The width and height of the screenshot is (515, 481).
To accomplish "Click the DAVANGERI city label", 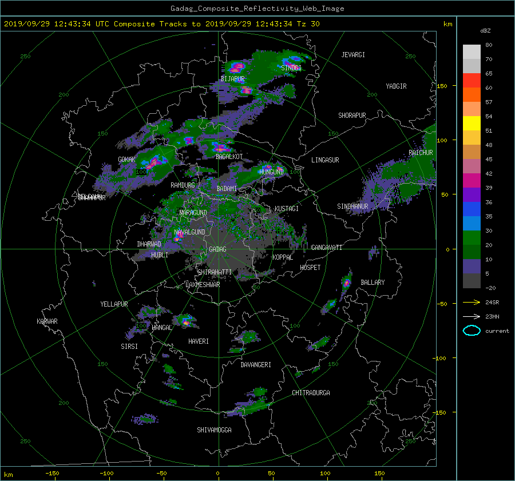I will (x=256, y=365).
